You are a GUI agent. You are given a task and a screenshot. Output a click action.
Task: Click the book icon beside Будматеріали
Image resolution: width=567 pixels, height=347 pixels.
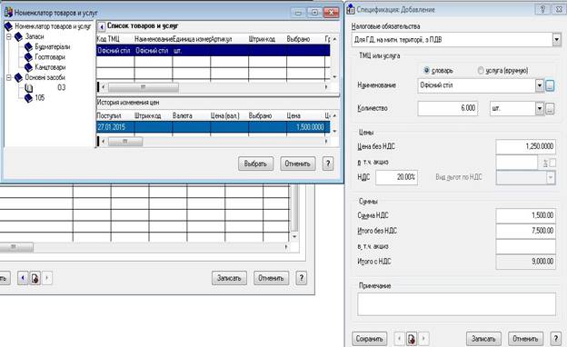(x=28, y=46)
